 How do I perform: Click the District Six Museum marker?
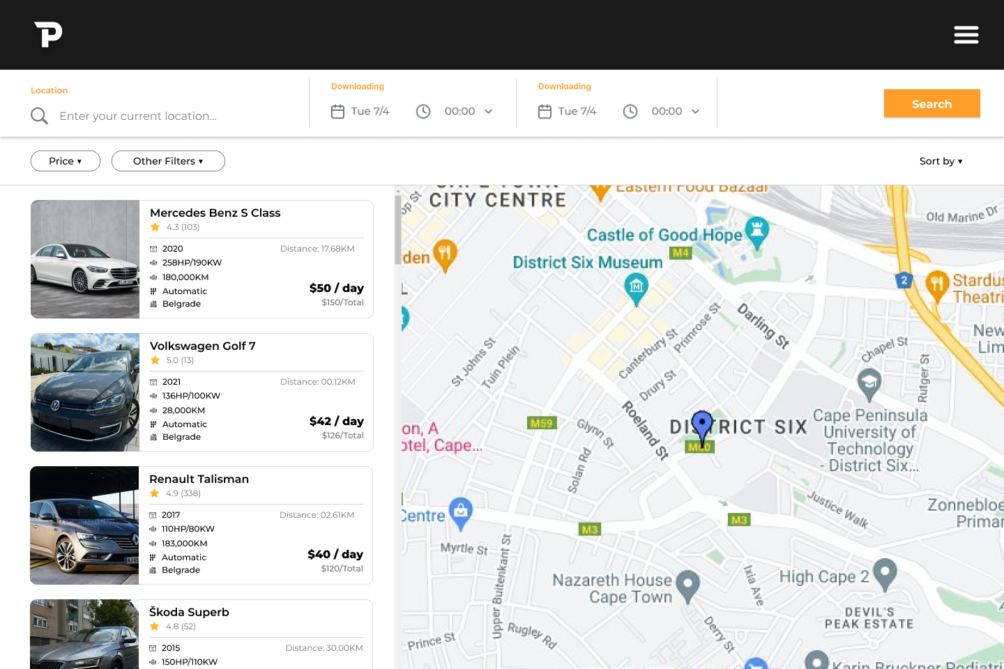pos(636,289)
